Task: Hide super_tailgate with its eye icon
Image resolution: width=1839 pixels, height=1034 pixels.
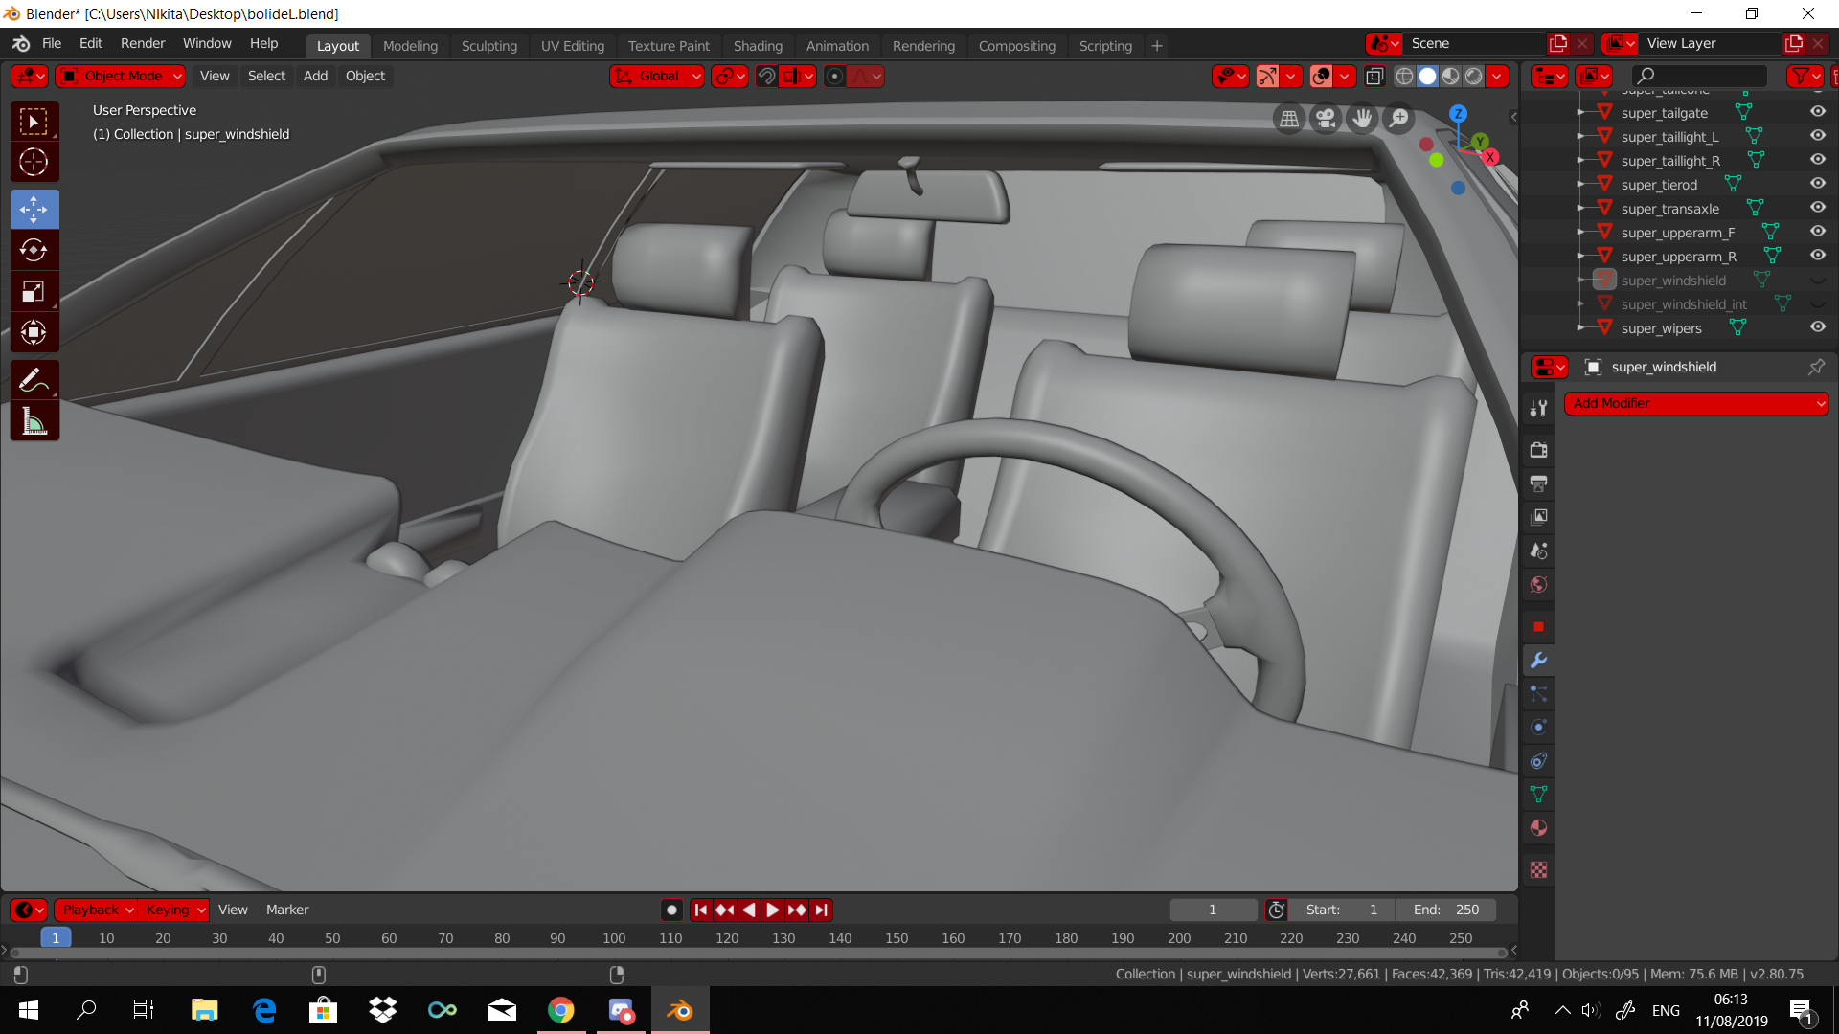Action: click(1817, 112)
